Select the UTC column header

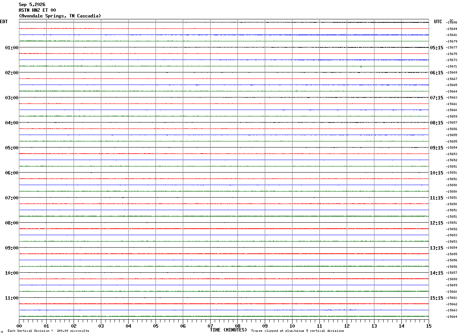click(x=438, y=22)
